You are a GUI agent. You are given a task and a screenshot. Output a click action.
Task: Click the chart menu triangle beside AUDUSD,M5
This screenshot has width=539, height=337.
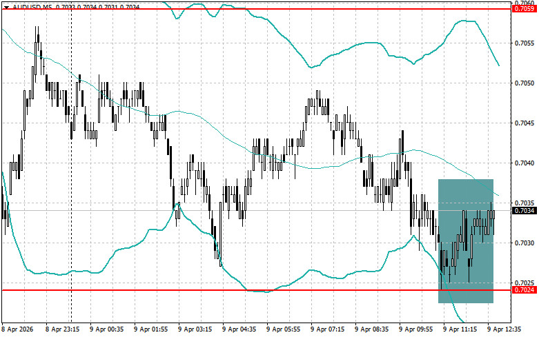[6, 7]
